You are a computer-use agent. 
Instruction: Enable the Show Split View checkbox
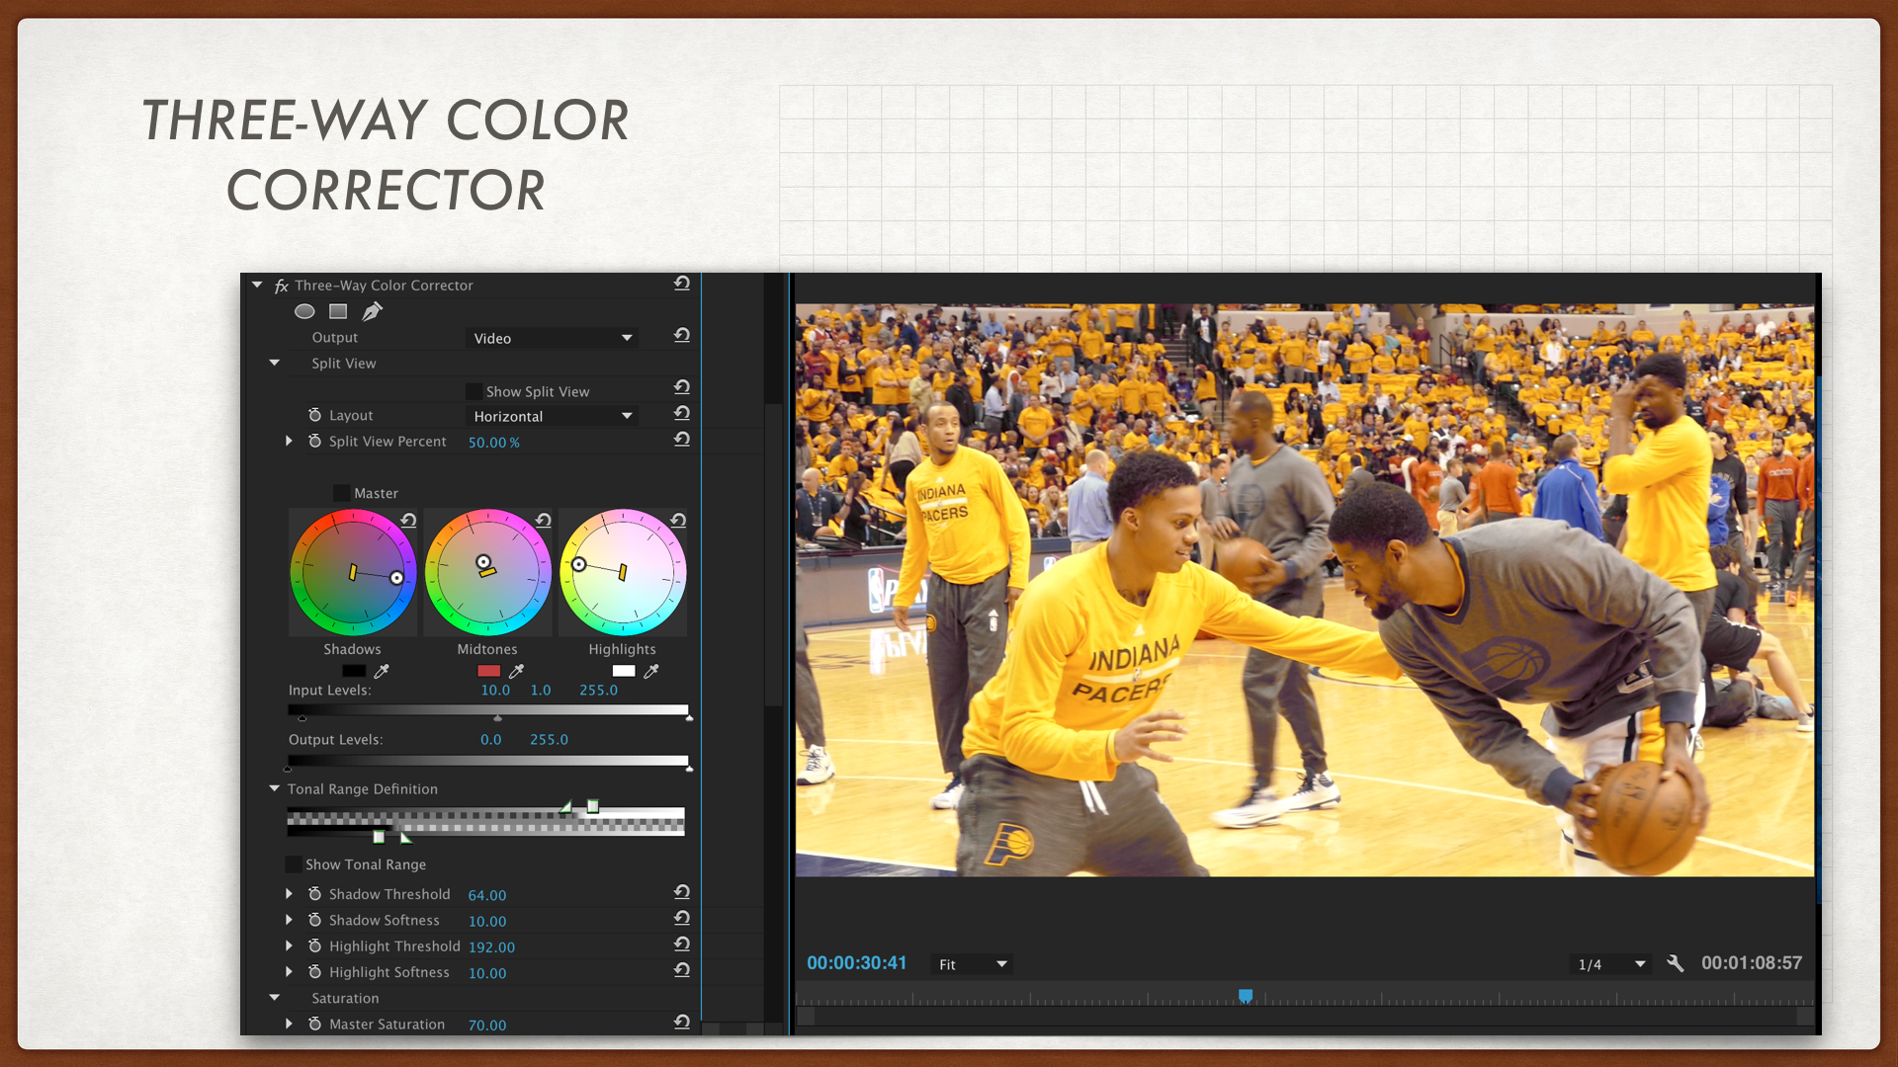click(474, 392)
